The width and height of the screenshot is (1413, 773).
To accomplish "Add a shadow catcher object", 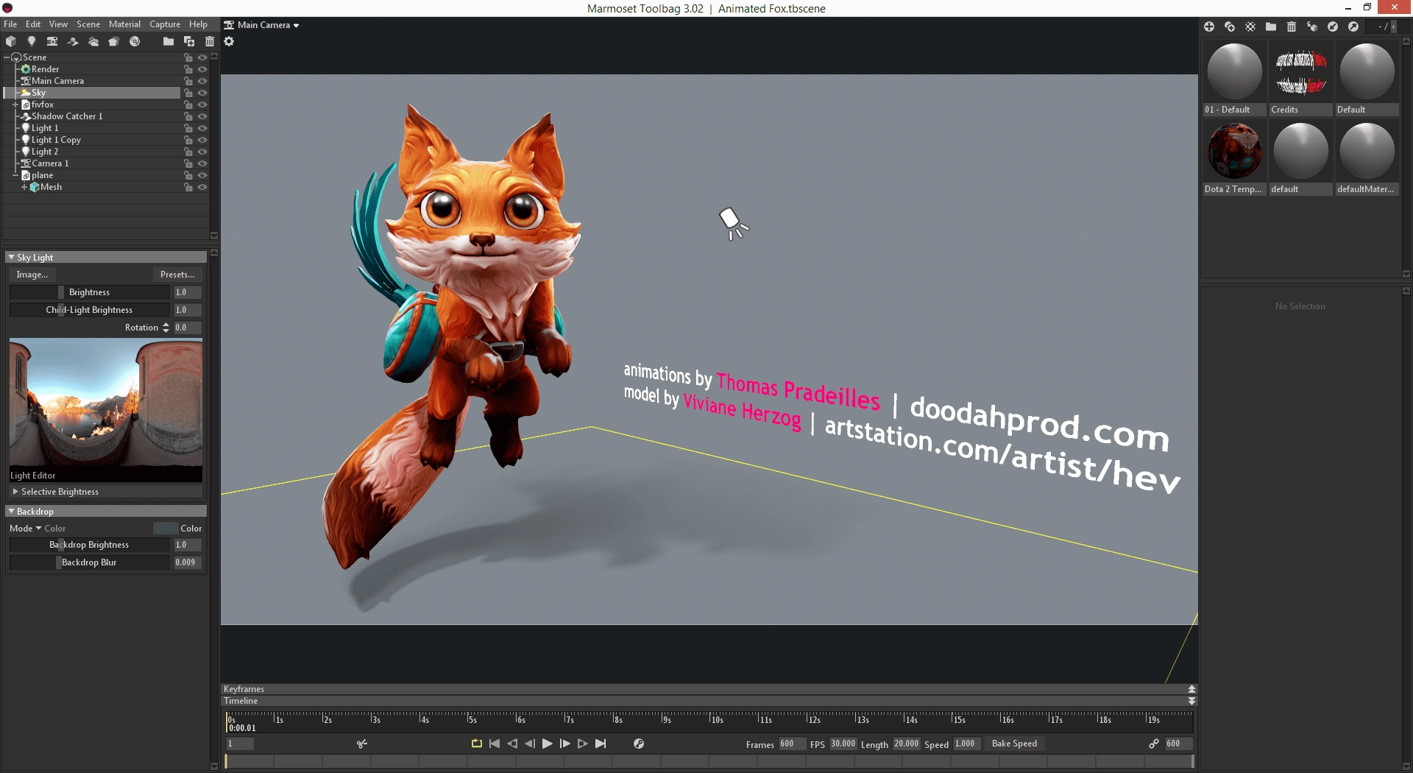I will 73,41.
